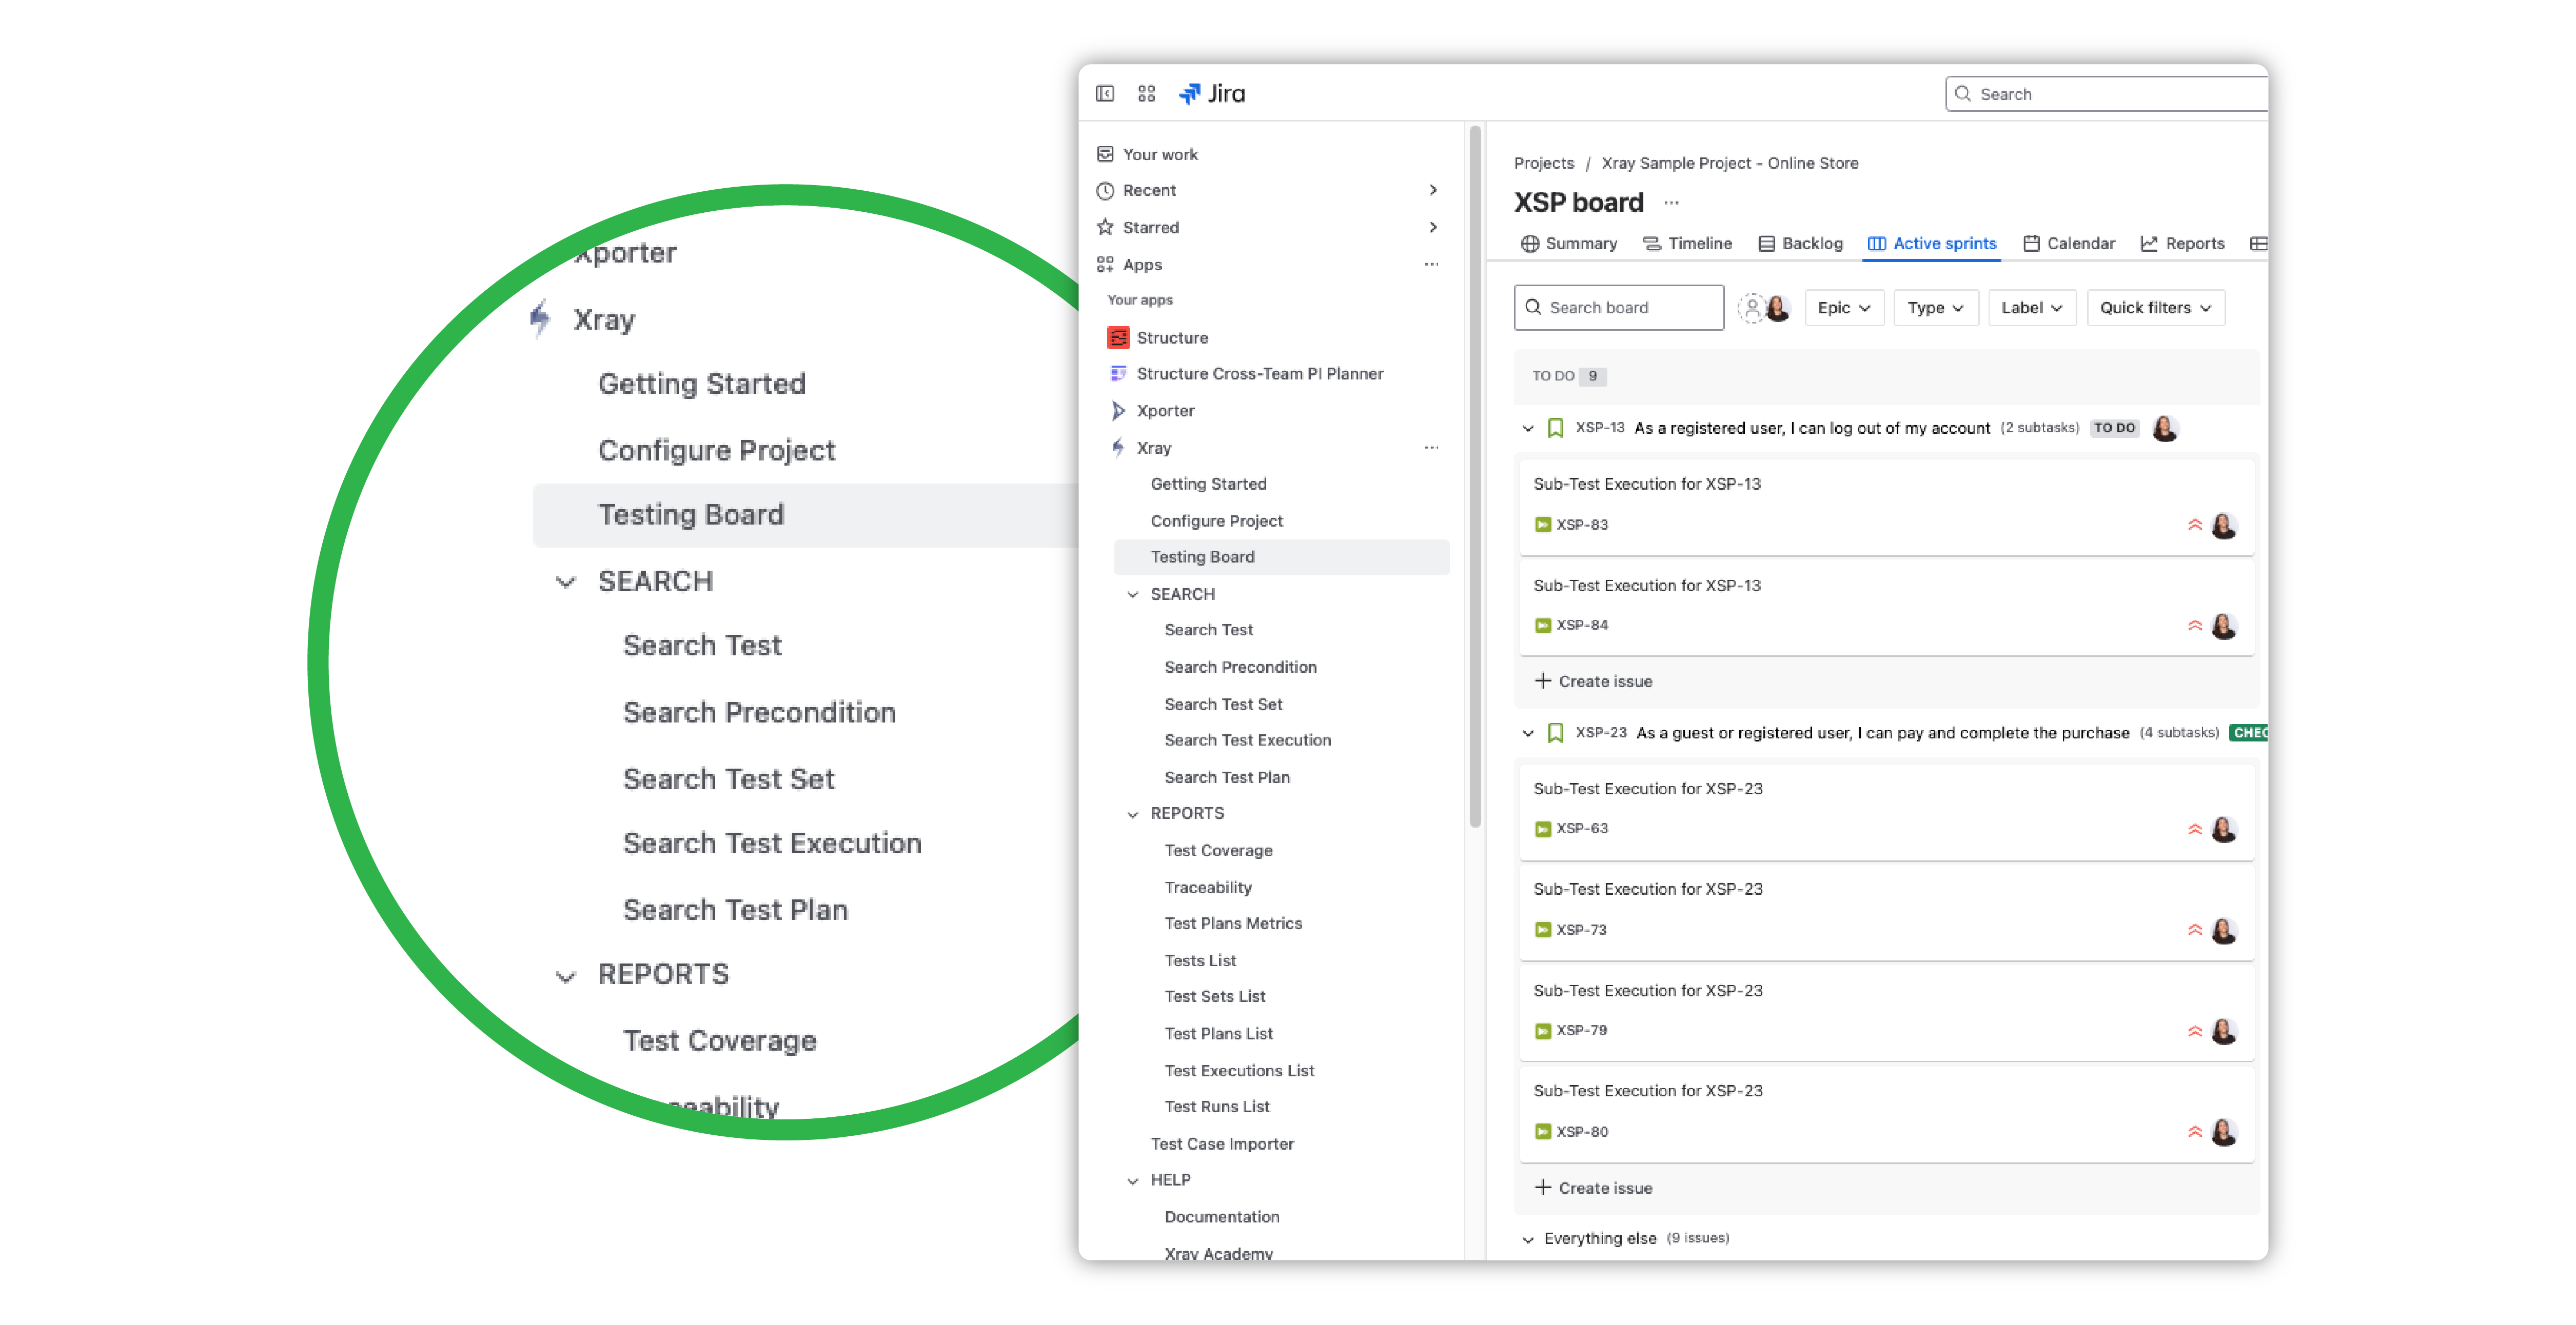Click the green story icon beside XSP-13
The image size is (2576, 1325).
click(1555, 428)
